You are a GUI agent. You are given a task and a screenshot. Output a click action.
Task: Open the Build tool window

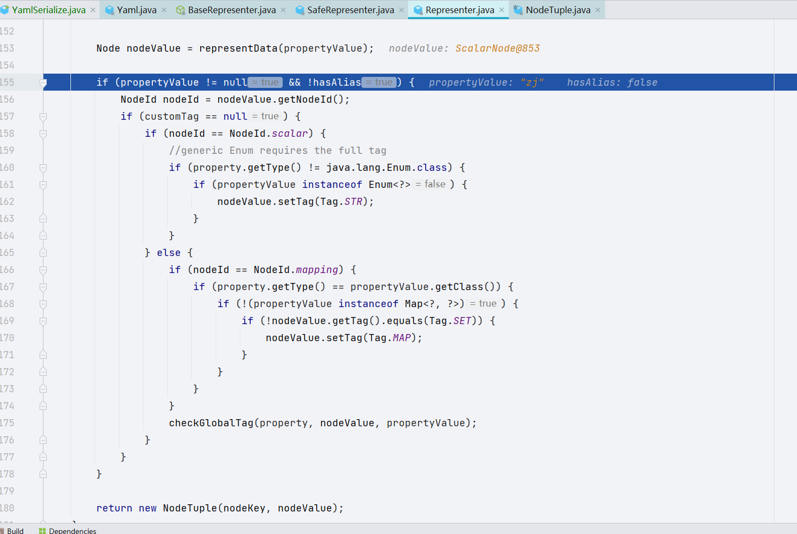tap(15, 531)
